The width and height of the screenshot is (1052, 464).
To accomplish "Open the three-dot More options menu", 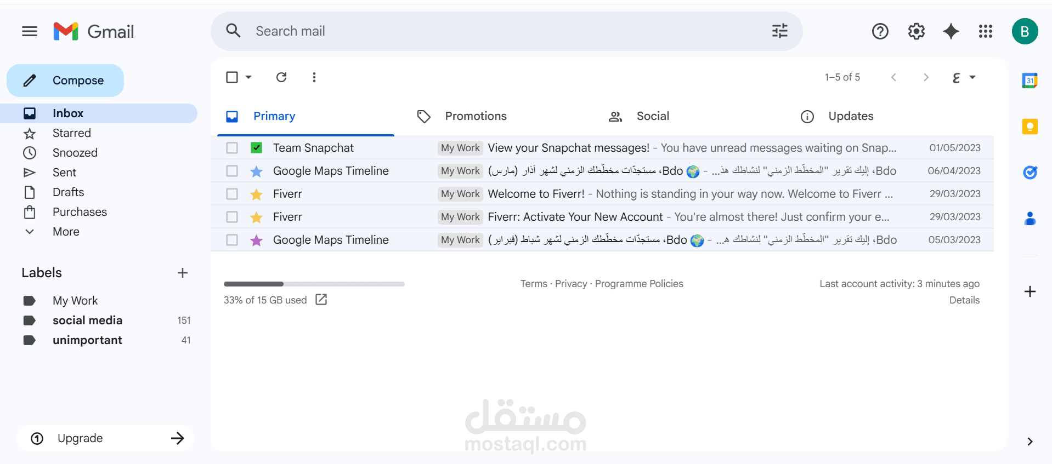I will pyautogui.click(x=314, y=77).
